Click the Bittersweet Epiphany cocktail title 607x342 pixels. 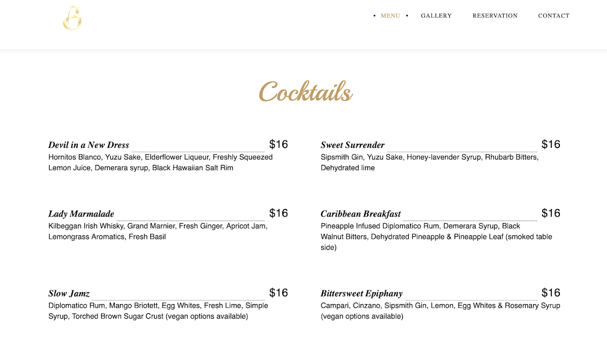362,293
